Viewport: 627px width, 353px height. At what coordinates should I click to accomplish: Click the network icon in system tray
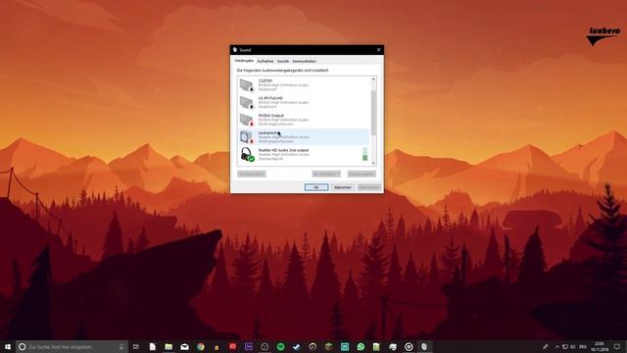[565, 347]
